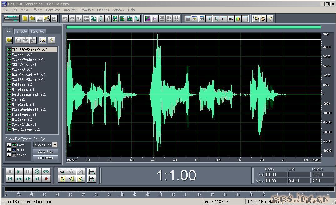
Task: Zoom to selection with the yellow magnifier icon
Action: coord(72,179)
